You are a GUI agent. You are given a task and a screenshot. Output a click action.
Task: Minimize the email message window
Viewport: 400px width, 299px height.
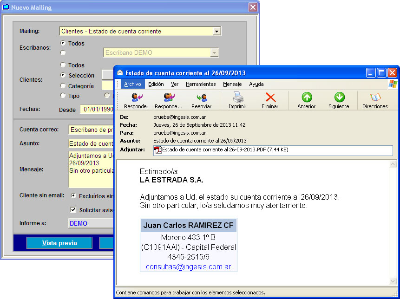[x=371, y=73]
